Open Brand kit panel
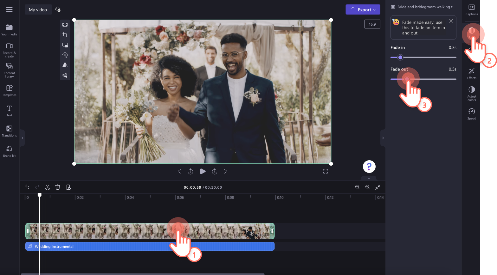Viewport: 497px width, 275px height. pos(10,151)
